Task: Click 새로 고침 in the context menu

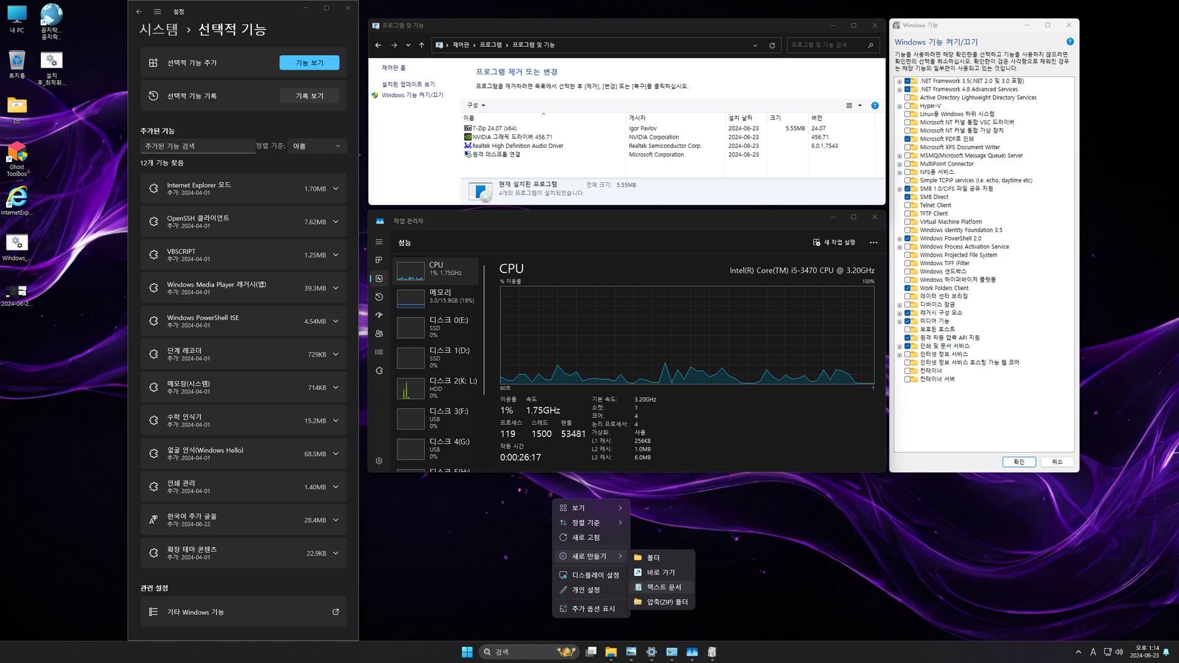Action: point(585,538)
